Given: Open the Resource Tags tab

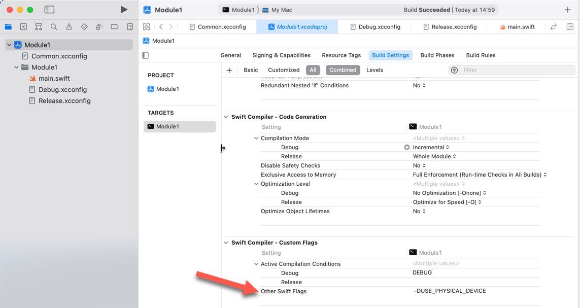Looking at the screenshot, I should point(341,55).
